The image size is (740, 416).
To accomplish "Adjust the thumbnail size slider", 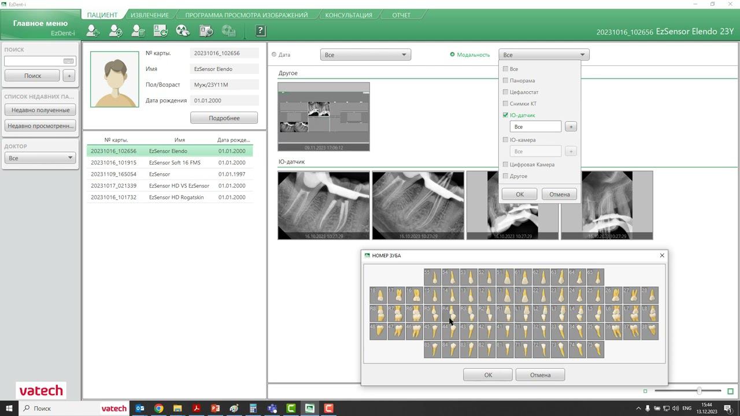I will point(699,391).
